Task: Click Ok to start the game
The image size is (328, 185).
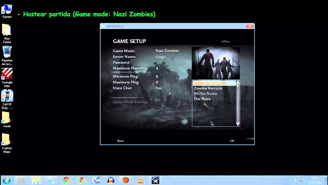Action: click(x=232, y=141)
